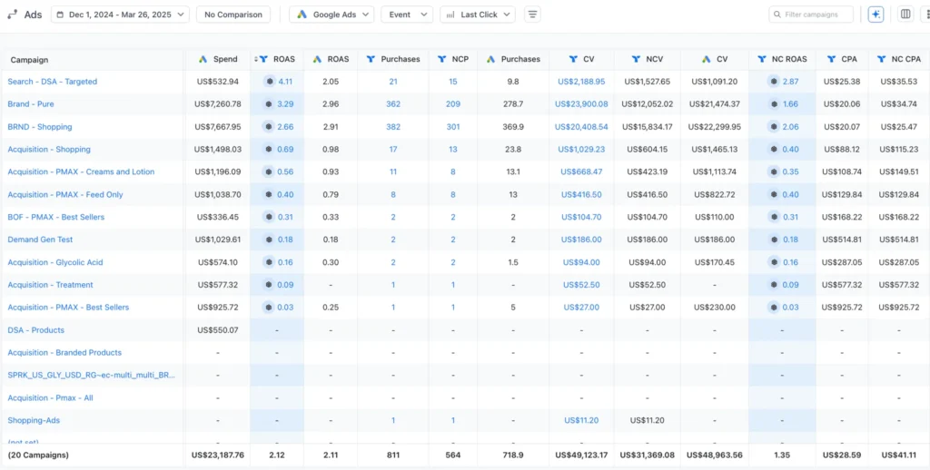930x470 pixels.
Task: Click pixel icon beside NC ROAS 2.06
Action: point(774,127)
